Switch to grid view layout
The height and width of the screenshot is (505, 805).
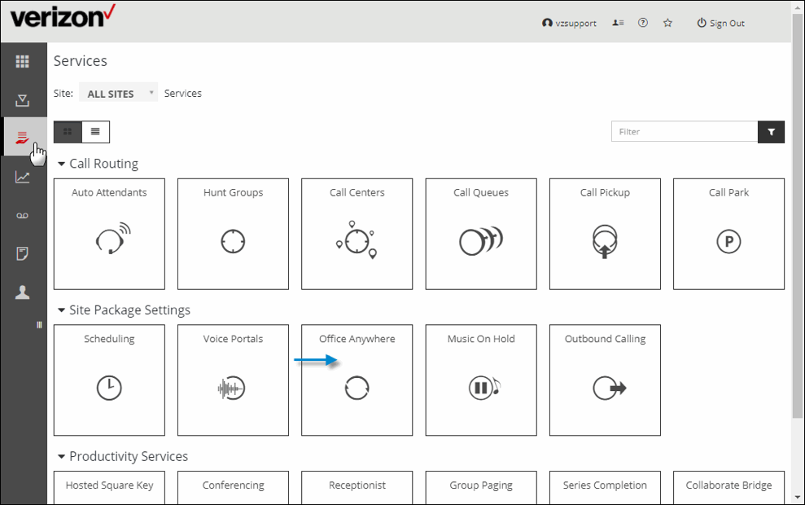click(x=68, y=131)
